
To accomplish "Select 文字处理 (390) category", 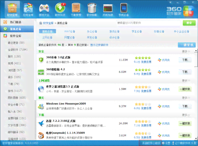I will (17, 125).
